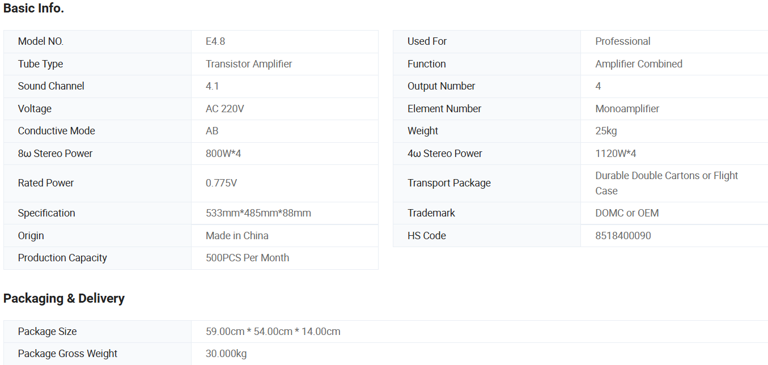Image resolution: width=768 pixels, height=365 pixels.
Task: Click the DOMC or OEM trademark value
Action: pos(627,213)
